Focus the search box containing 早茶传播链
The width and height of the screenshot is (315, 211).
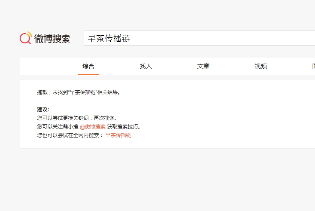pos(199,38)
